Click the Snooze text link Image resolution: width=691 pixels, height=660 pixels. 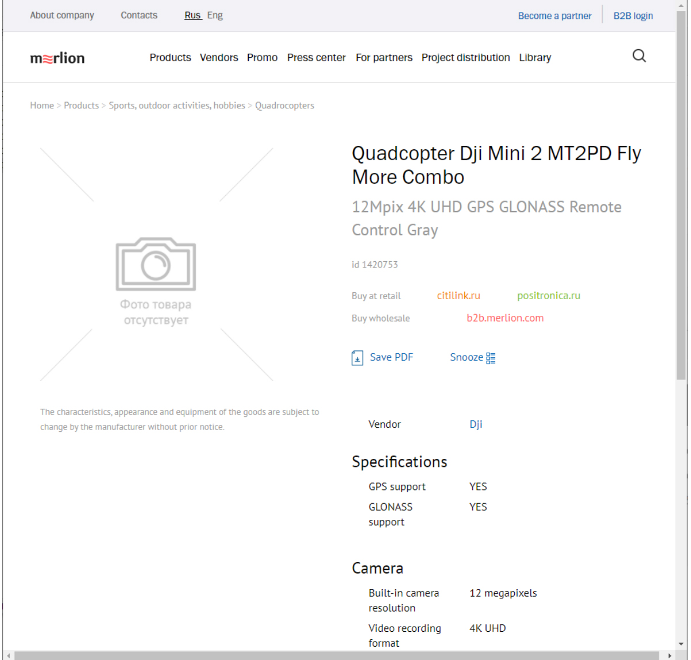click(466, 357)
